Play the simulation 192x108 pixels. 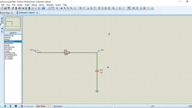[x=5, y=106]
